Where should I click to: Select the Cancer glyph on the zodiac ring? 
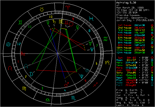point(8,44)
